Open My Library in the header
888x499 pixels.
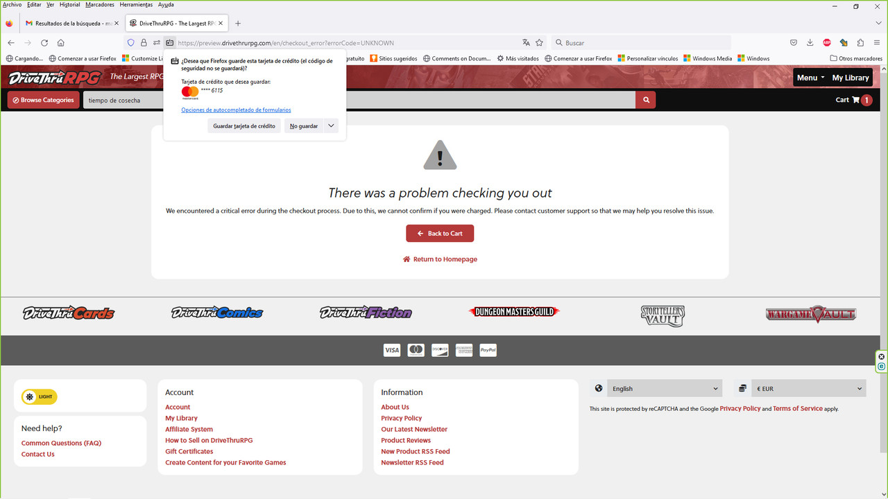pos(851,78)
